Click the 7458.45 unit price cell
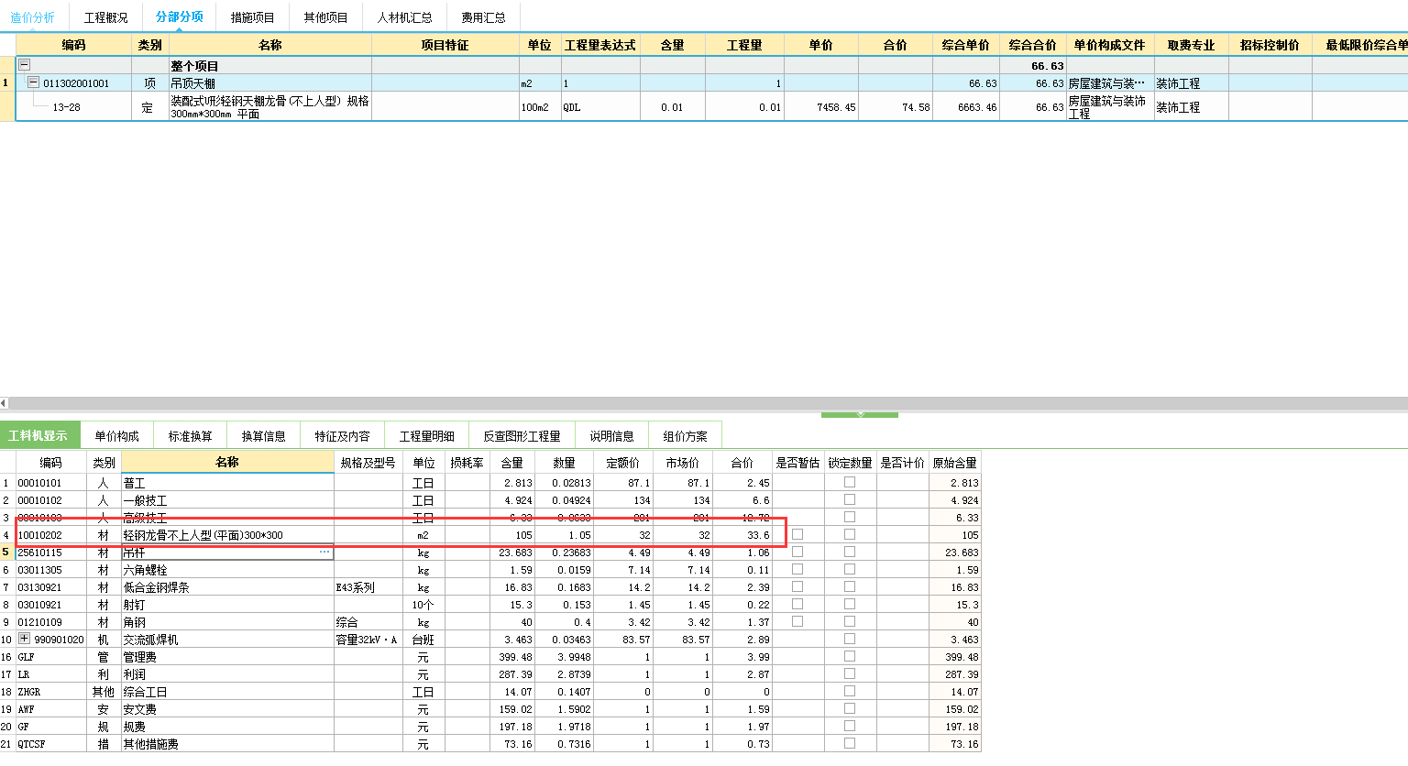 (822, 106)
